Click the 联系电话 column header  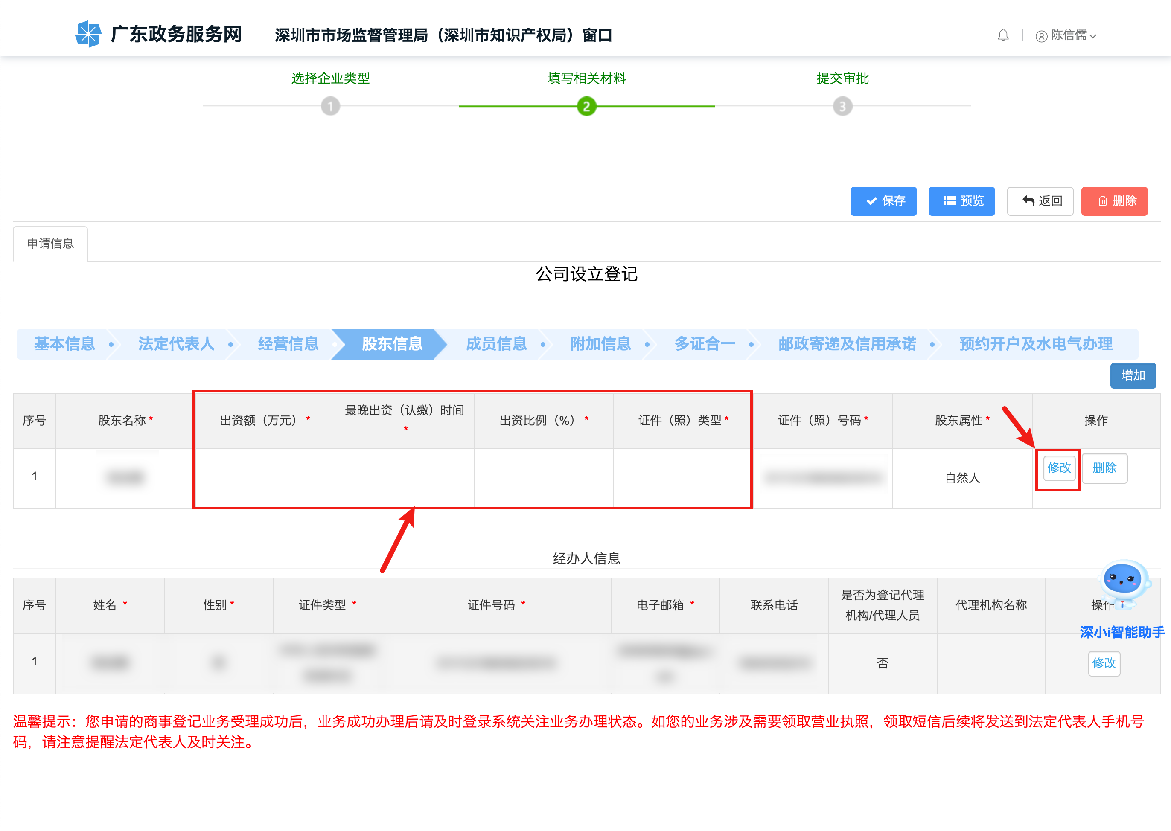tap(774, 605)
